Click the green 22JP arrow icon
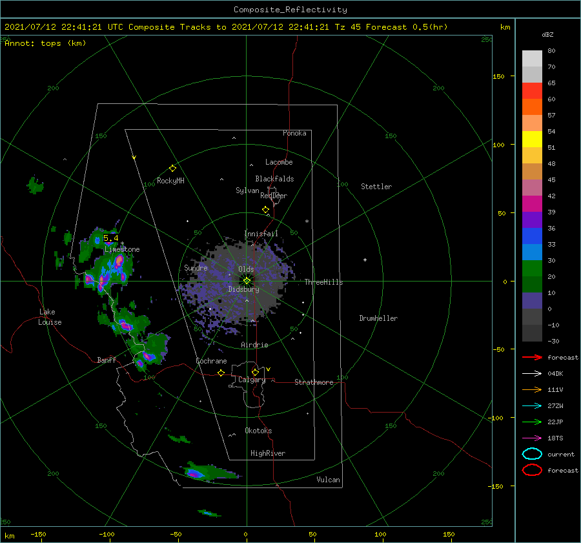The height and width of the screenshot is (543, 581). 532,422
